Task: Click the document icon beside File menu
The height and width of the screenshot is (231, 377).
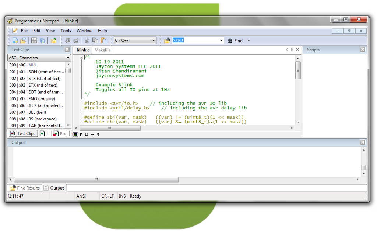Action: pos(15,31)
